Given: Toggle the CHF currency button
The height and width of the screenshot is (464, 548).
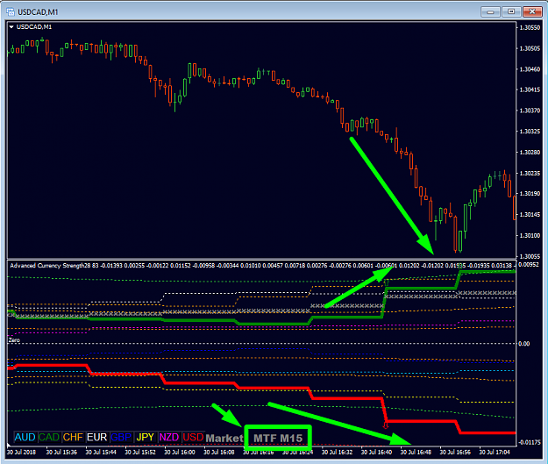Looking at the screenshot, I should click(x=73, y=437).
